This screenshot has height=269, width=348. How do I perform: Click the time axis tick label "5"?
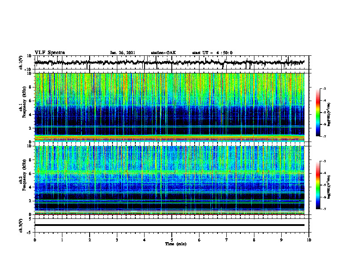pos(172,240)
